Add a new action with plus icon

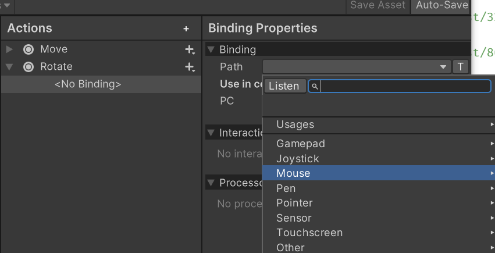tap(186, 28)
